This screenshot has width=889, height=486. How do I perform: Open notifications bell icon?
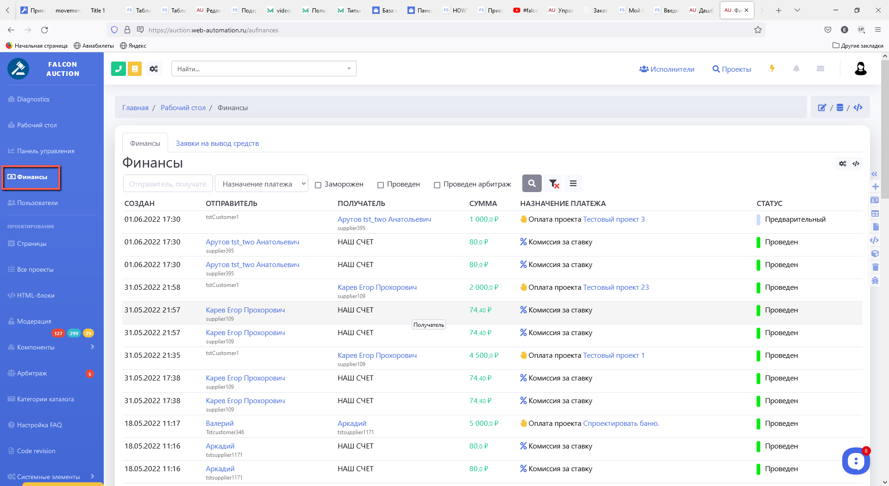point(796,69)
